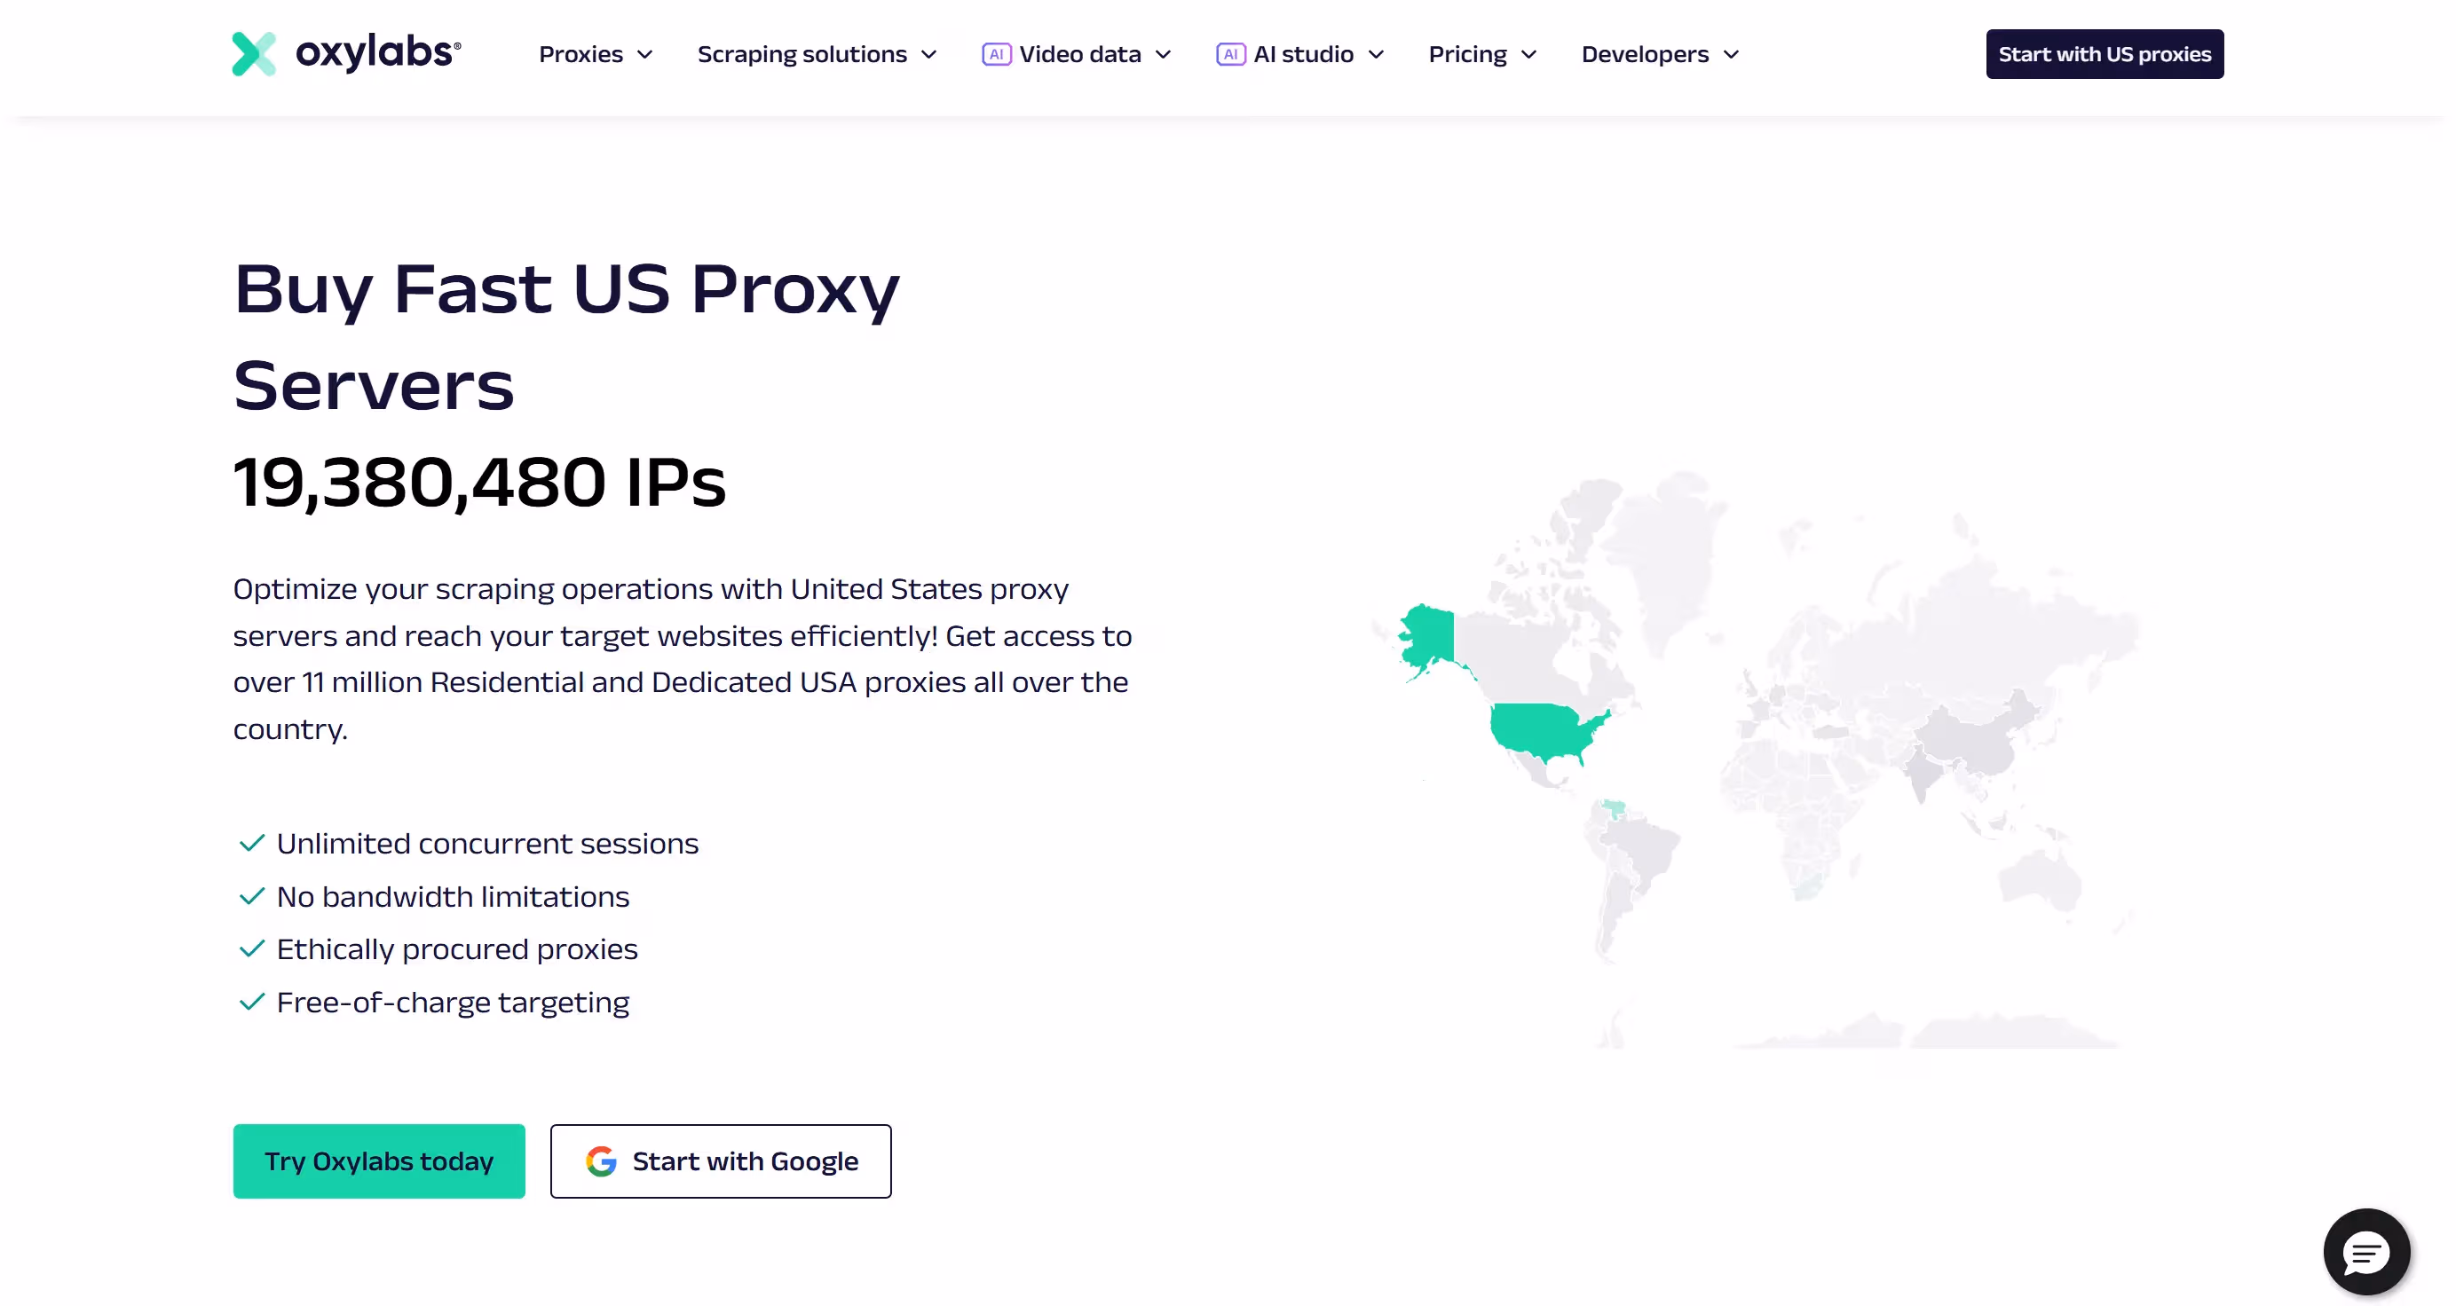Expand the Developers dropdown
This screenshot has height=1306, width=2456.
1657,54
